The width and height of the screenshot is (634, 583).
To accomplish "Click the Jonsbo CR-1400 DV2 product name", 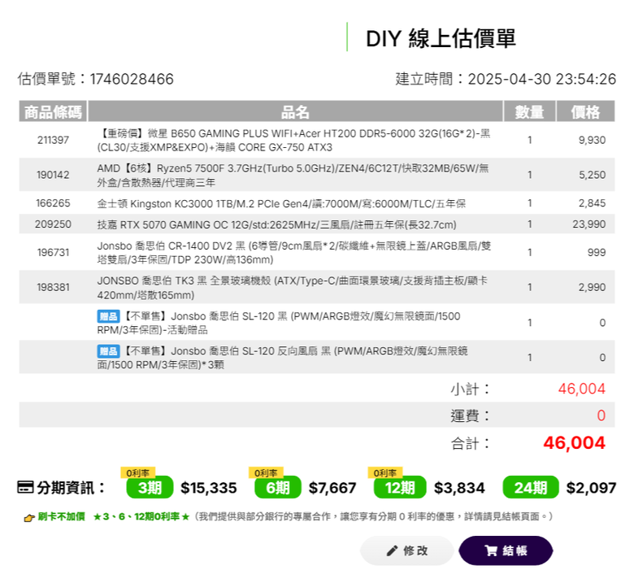I will point(294,252).
